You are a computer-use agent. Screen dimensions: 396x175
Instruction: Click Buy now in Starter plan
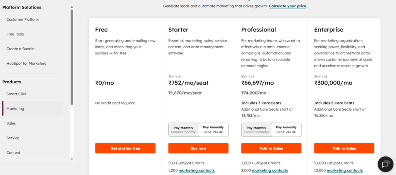point(198,148)
